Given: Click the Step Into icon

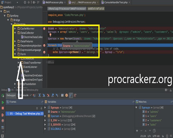Looking at the screenshot, I should 44,95.
